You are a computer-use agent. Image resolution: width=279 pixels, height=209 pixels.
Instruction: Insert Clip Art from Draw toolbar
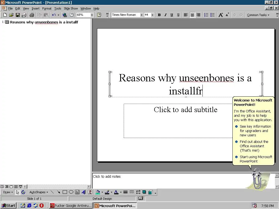(x=90, y=192)
